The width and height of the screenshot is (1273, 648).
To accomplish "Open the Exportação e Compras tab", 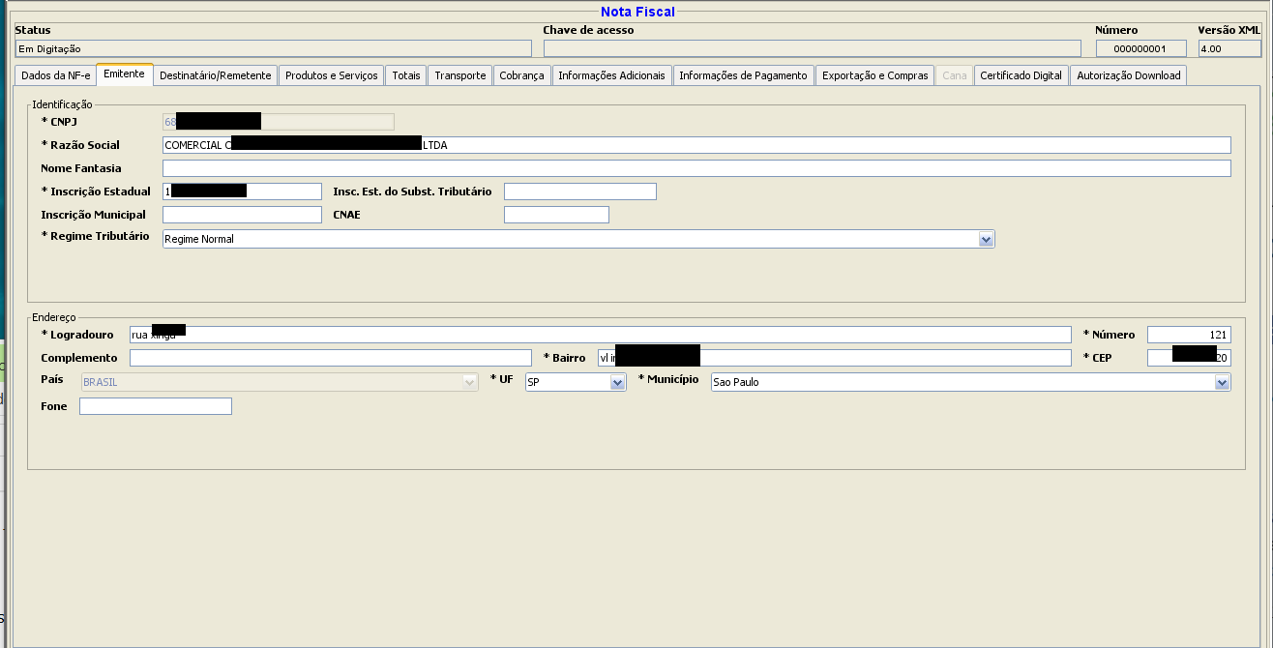I will point(874,75).
